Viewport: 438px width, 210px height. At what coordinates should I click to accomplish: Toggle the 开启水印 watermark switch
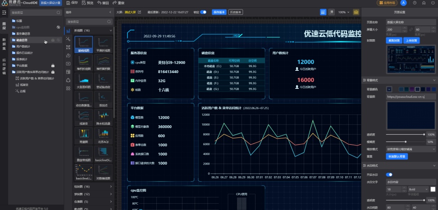click(x=389, y=175)
